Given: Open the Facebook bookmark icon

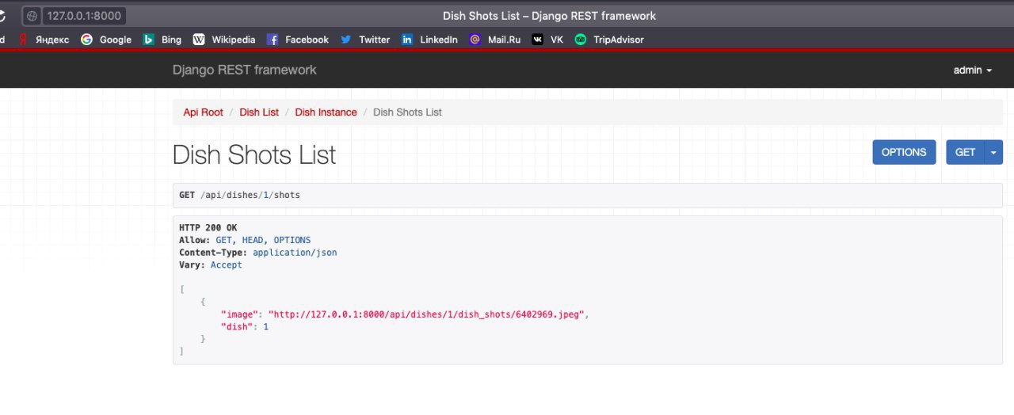Looking at the screenshot, I should pyautogui.click(x=273, y=40).
